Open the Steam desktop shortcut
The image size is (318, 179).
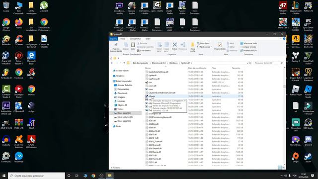click(308, 158)
